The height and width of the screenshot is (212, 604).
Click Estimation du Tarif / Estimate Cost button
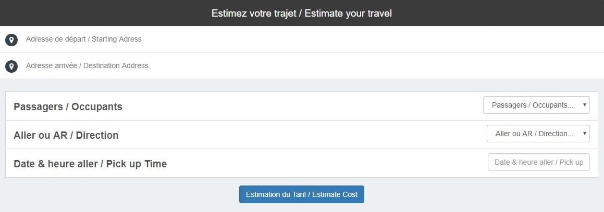coord(302,194)
